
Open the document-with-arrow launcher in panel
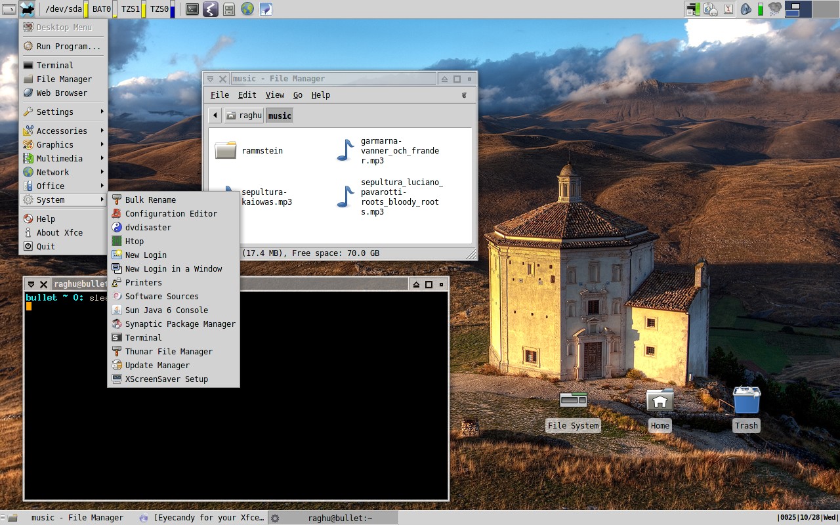coord(266,9)
